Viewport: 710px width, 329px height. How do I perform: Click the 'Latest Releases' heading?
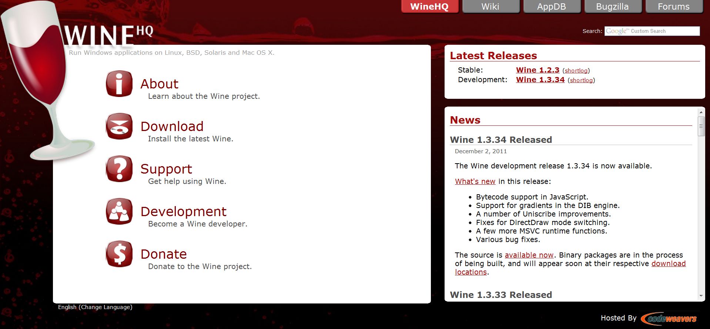[x=493, y=56]
